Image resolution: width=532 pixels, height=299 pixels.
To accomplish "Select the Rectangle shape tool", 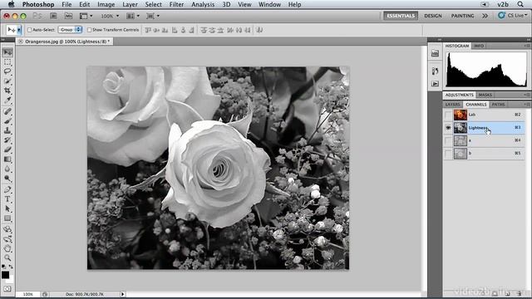I will click(7, 218).
